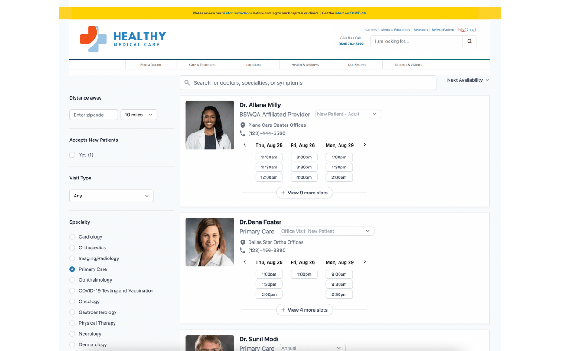Select COVID-19 Testing and Vaccination specialty
Image resolution: width=562 pixels, height=351 pixels.
point(72,291)
